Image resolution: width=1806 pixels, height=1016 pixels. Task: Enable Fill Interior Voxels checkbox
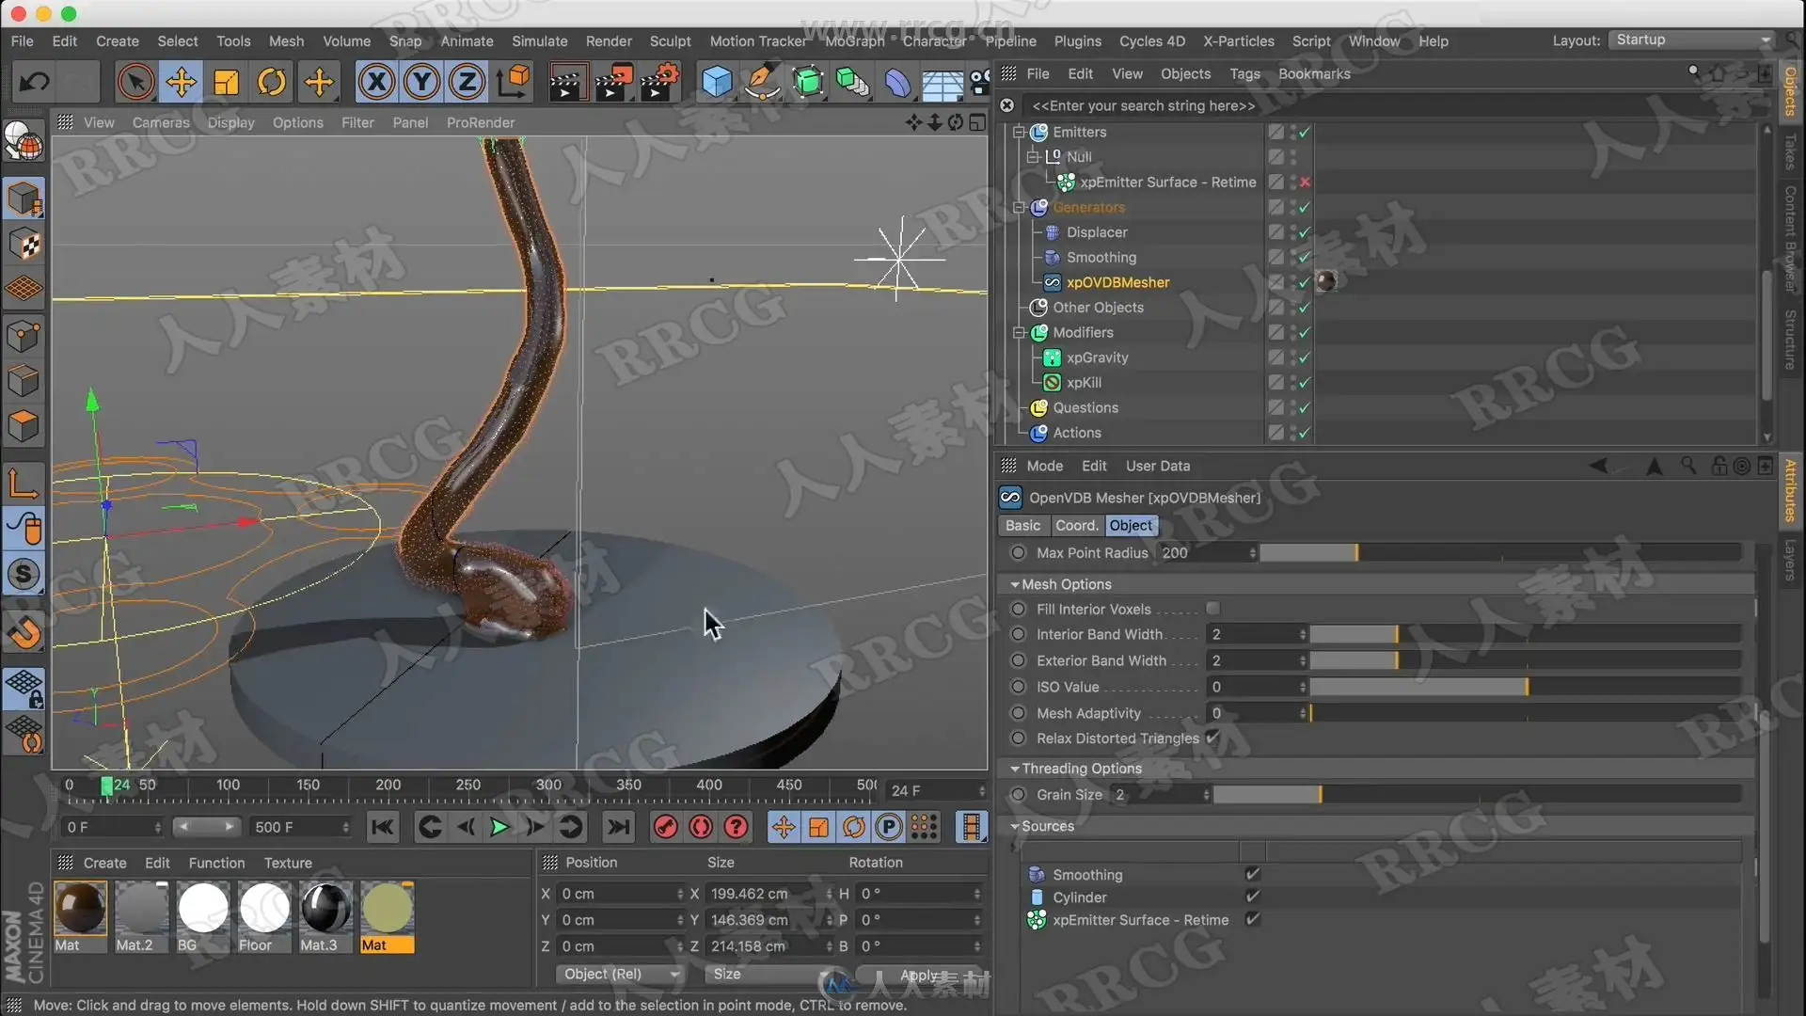1212,609
